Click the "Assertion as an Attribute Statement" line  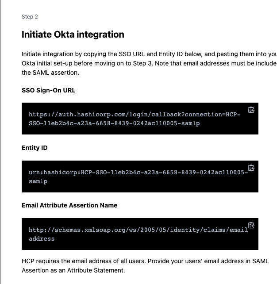tap(73, 270)
